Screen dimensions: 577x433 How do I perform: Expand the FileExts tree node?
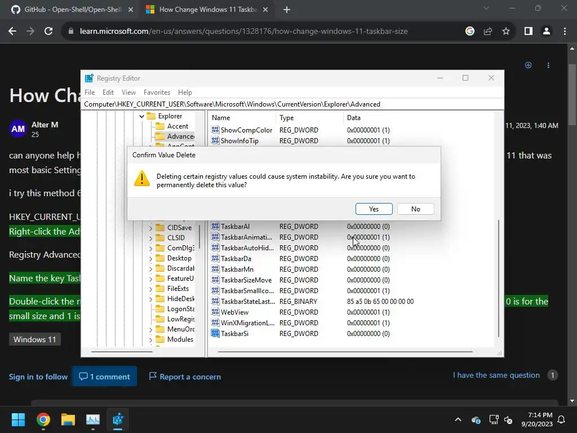point(150,289)
